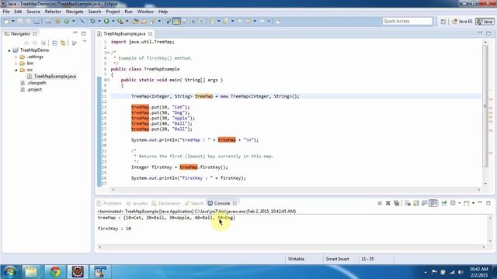Open Navigator view menu dropdown arrow
Viewport: 497px width, 279px height.
pos(85,41)
